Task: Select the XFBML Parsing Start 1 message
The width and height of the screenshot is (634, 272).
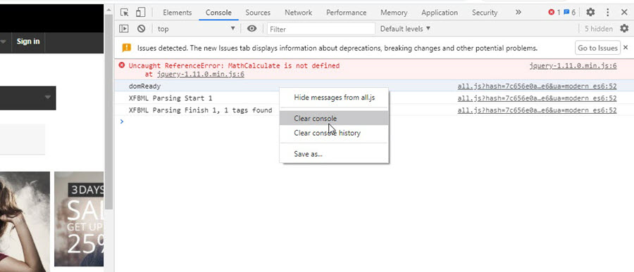Action: coord(170,98)
